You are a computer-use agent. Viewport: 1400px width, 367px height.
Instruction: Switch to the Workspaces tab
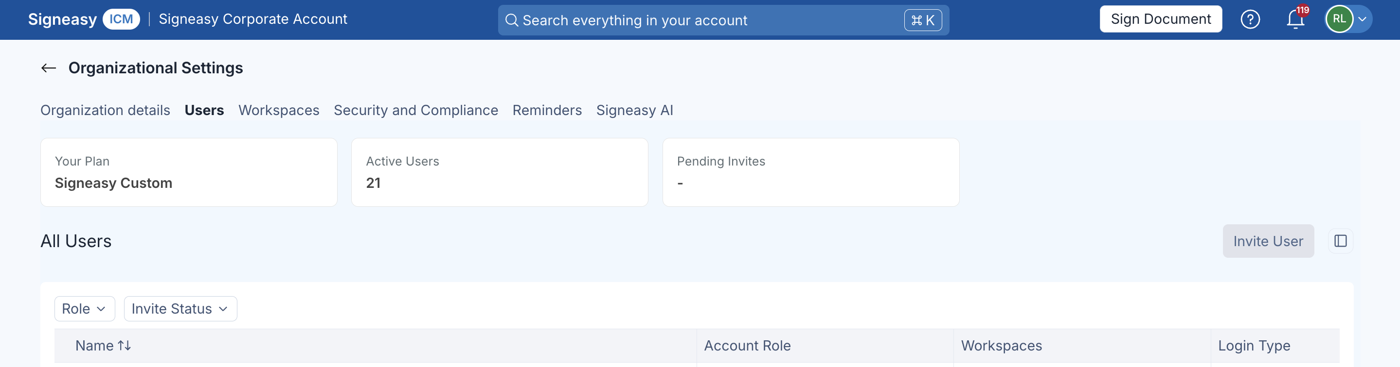tap(279, 110)
